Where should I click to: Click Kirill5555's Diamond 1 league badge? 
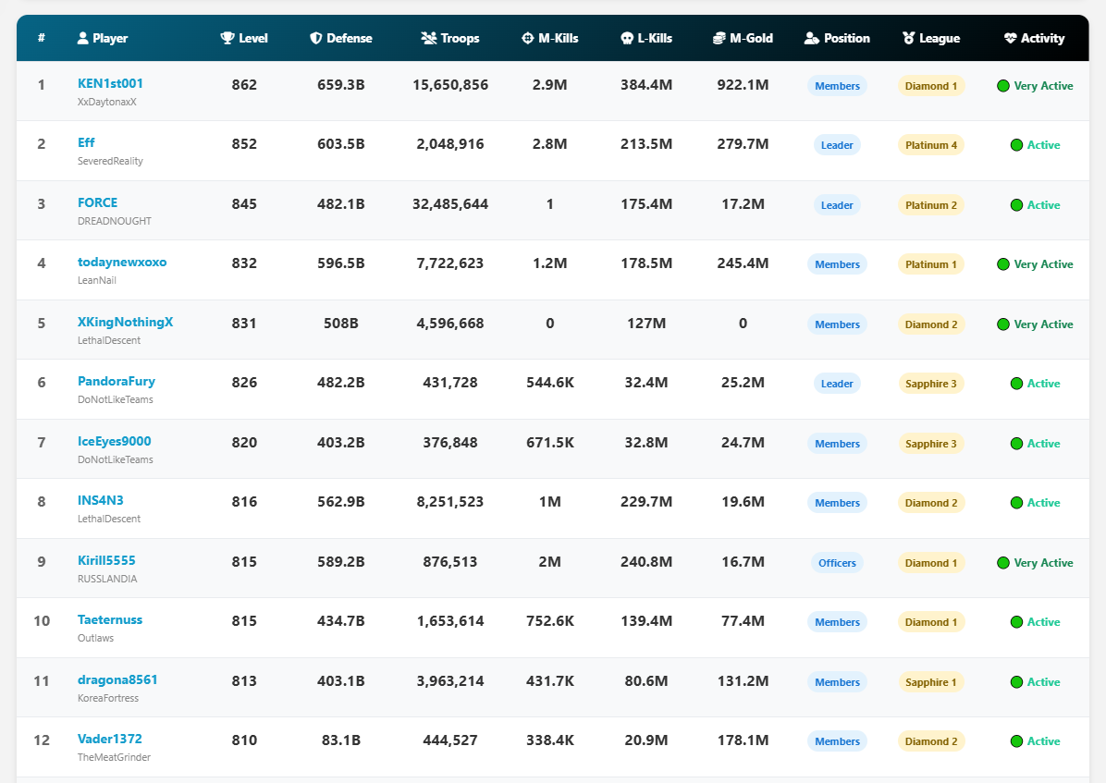pos(931,562)
